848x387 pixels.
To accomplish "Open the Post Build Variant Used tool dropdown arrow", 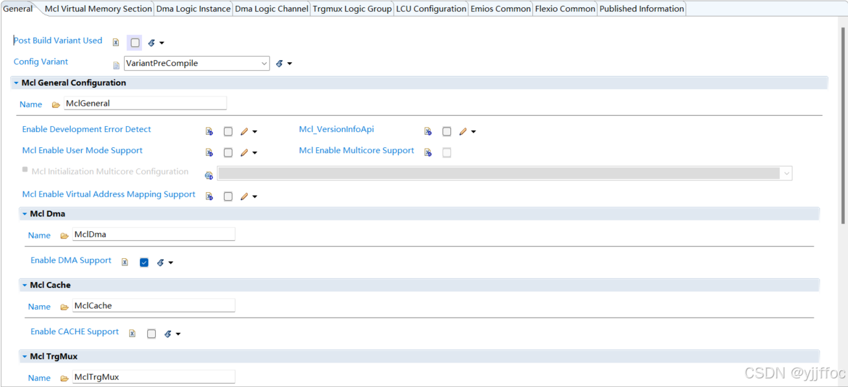I will pyautogui.click(x=162, y=43).
